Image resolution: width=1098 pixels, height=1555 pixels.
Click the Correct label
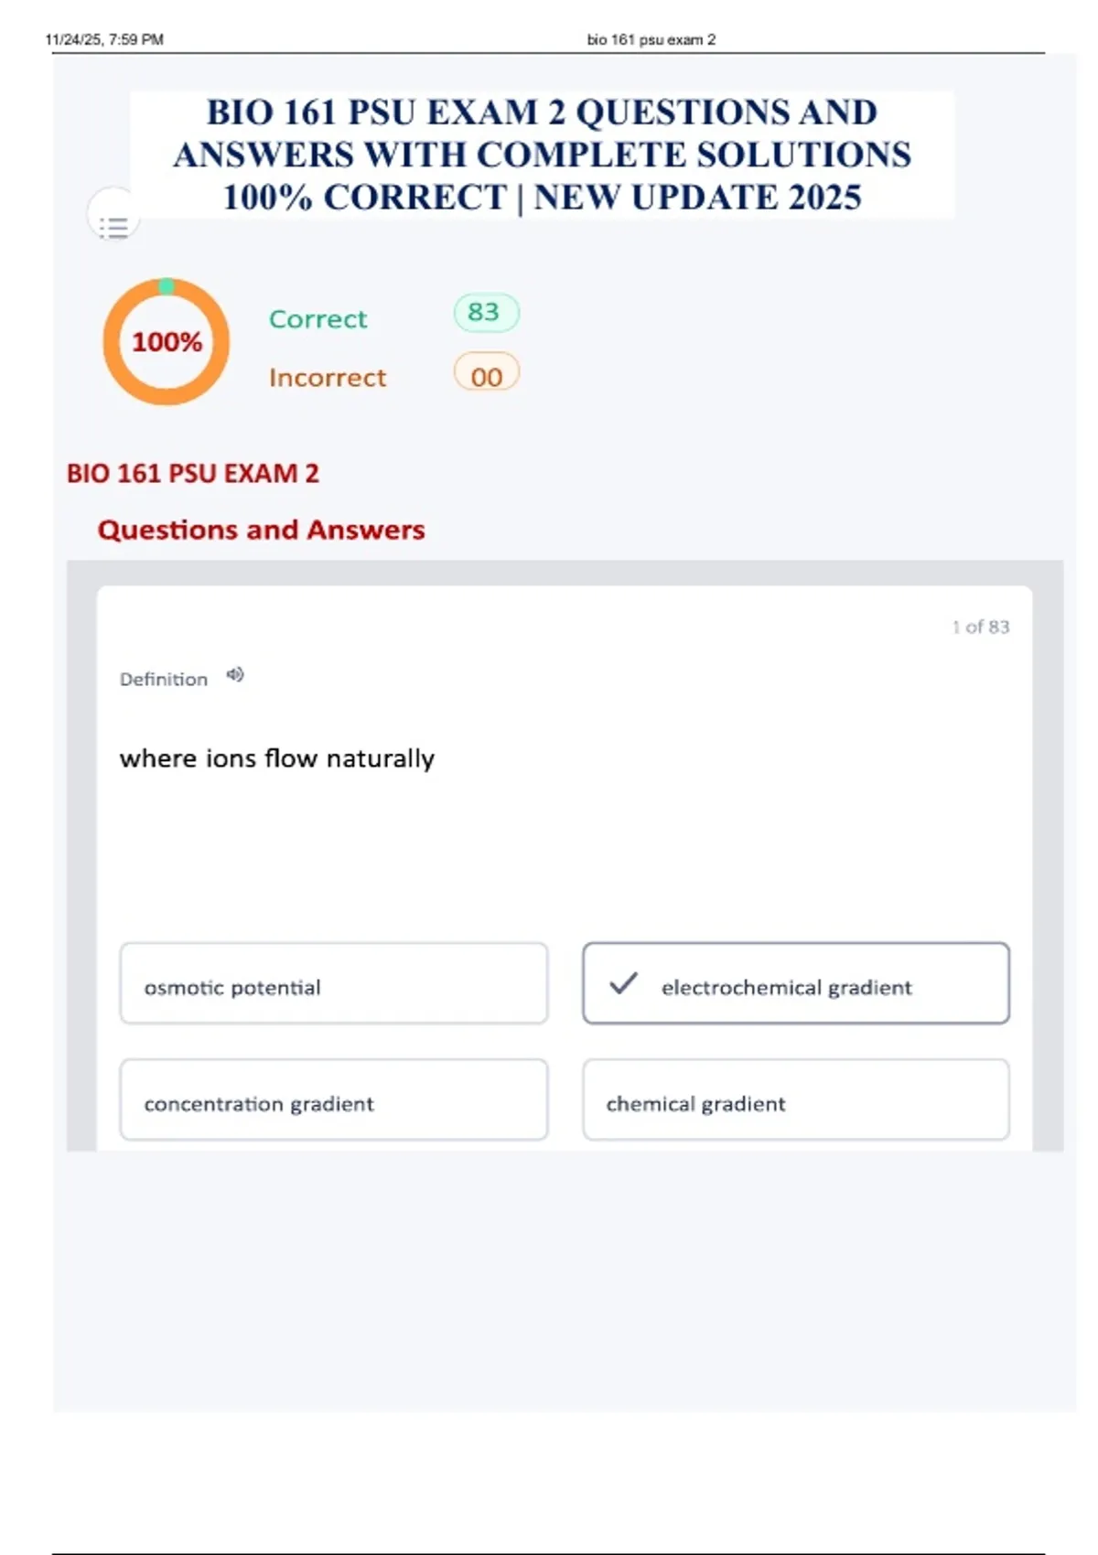click(318, 319)
